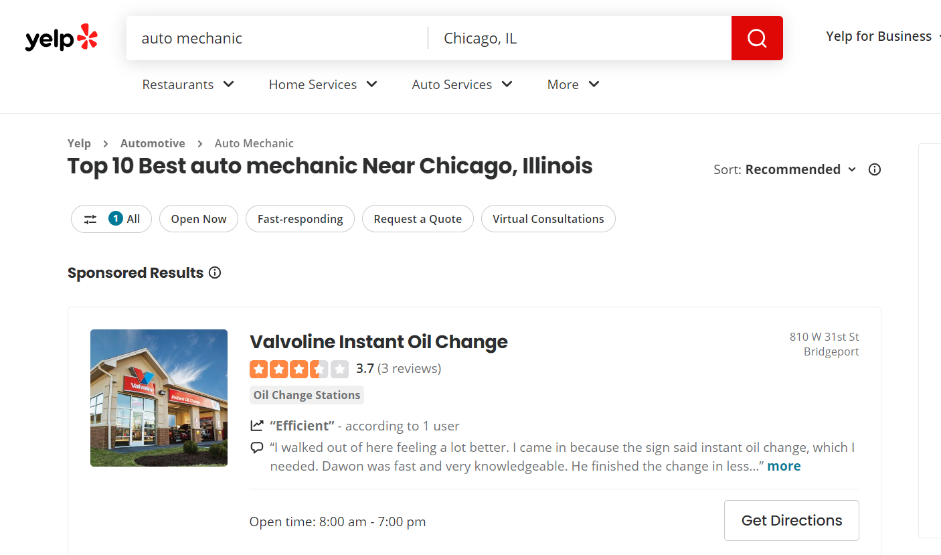Toggle the Open Now filter
This screenshot has height=555, width=941.
[199, 219]
